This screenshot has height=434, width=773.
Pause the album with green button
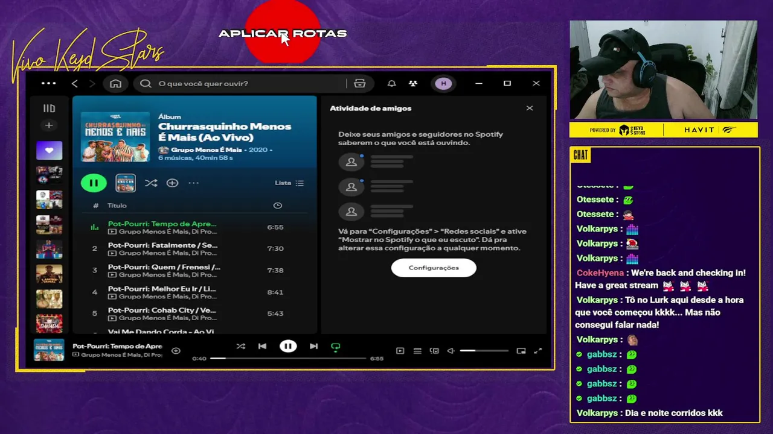(94, 183)
